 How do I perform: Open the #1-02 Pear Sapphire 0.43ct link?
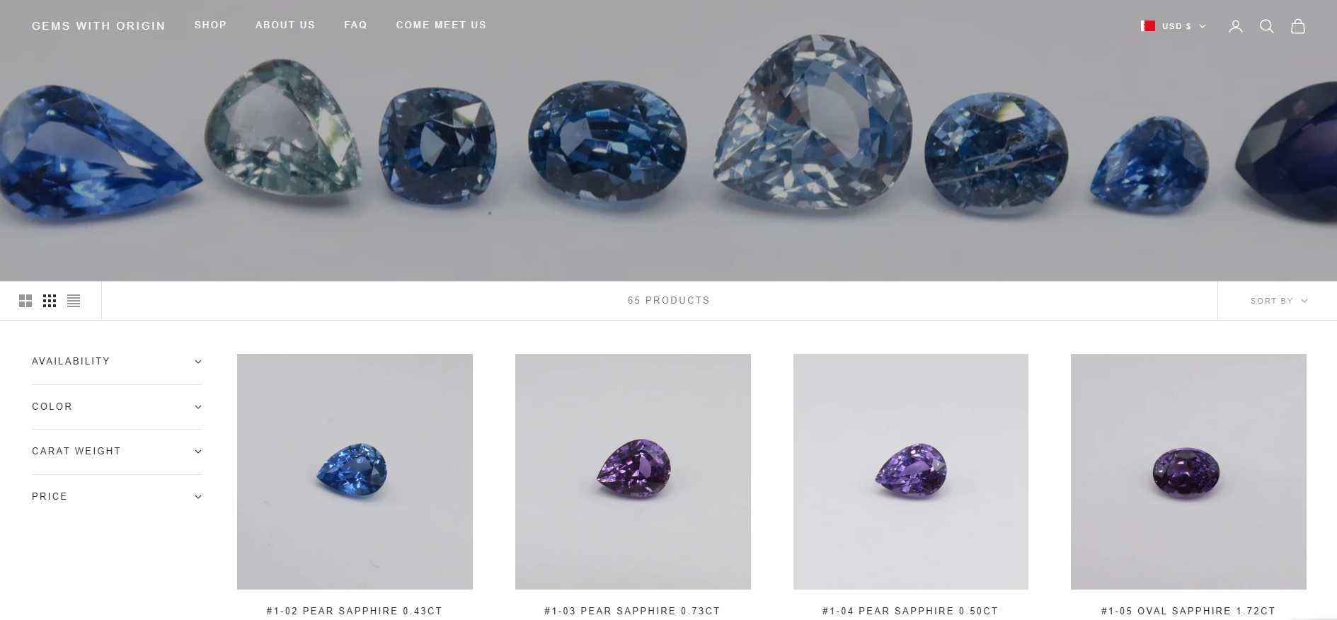355,611
